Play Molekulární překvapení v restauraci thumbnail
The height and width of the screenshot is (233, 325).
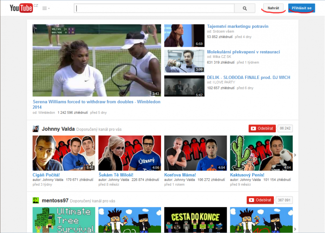(x=184, y=61)
